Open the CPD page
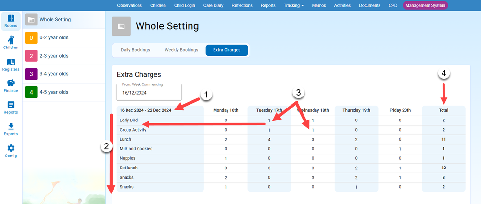The height and width of the screenshot is (204, 481). (392, 5)
